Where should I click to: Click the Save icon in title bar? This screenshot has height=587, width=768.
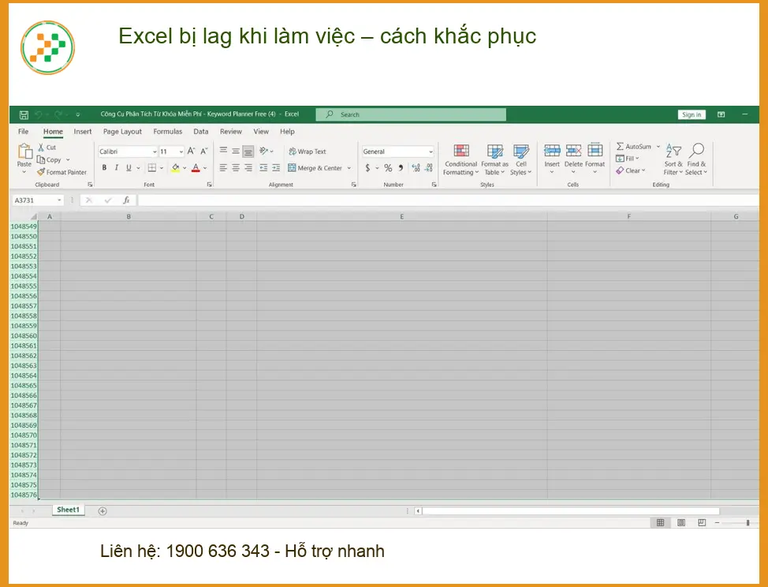tap(24, 114)
